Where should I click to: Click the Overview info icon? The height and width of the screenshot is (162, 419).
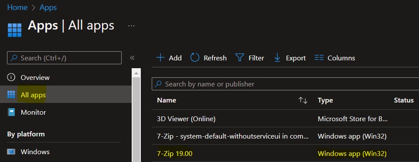[11, 77]
